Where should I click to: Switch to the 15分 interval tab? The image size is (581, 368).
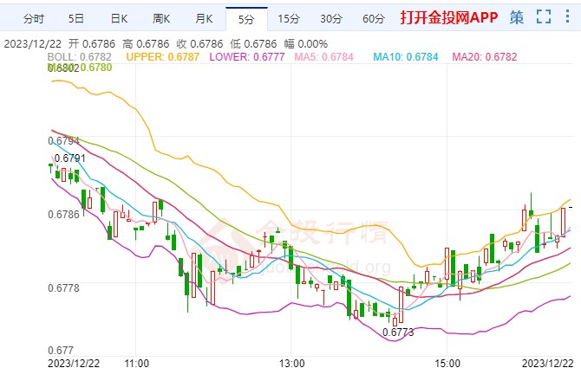click(289, 18)
